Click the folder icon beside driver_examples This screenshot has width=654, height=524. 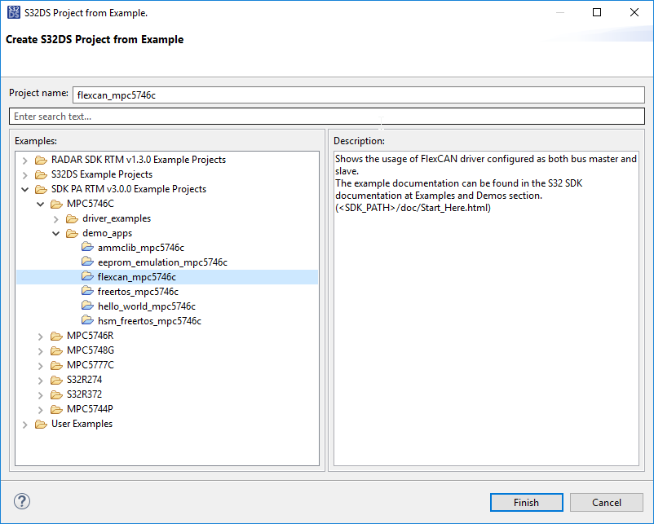[x=72, y=218]
